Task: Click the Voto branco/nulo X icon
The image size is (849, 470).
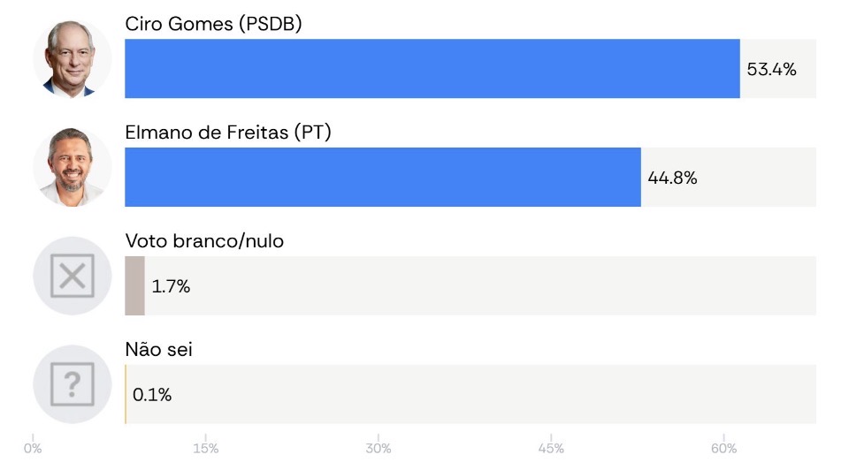Action: tap(72, 276)
